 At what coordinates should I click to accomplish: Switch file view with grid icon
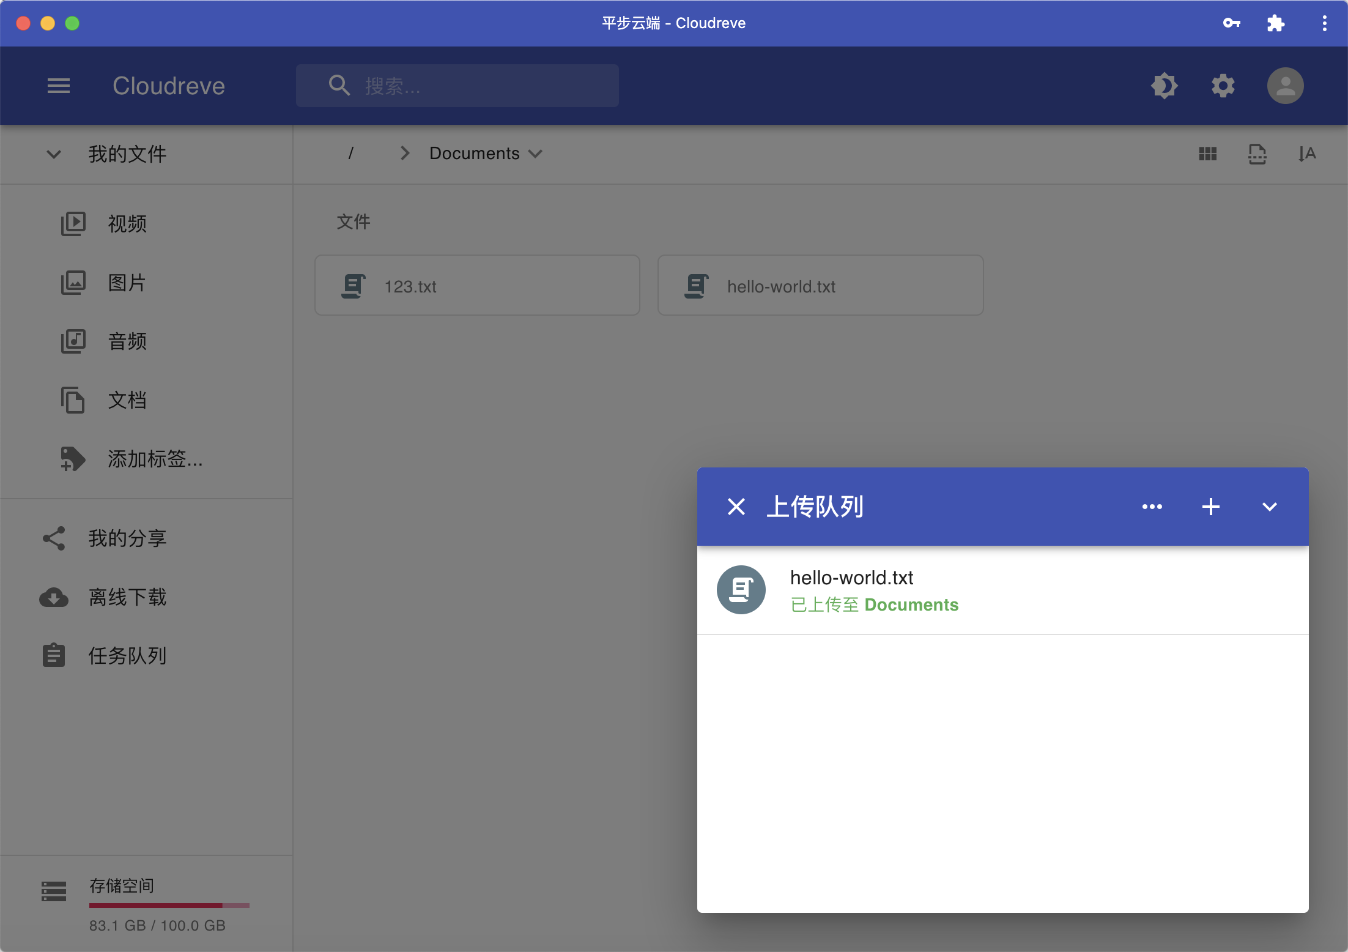[x=1207, y=154]
